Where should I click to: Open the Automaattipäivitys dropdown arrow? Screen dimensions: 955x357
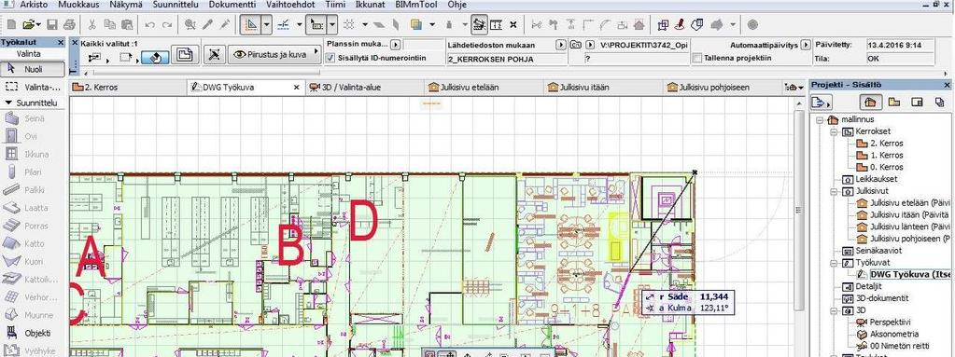pos(806,45)
